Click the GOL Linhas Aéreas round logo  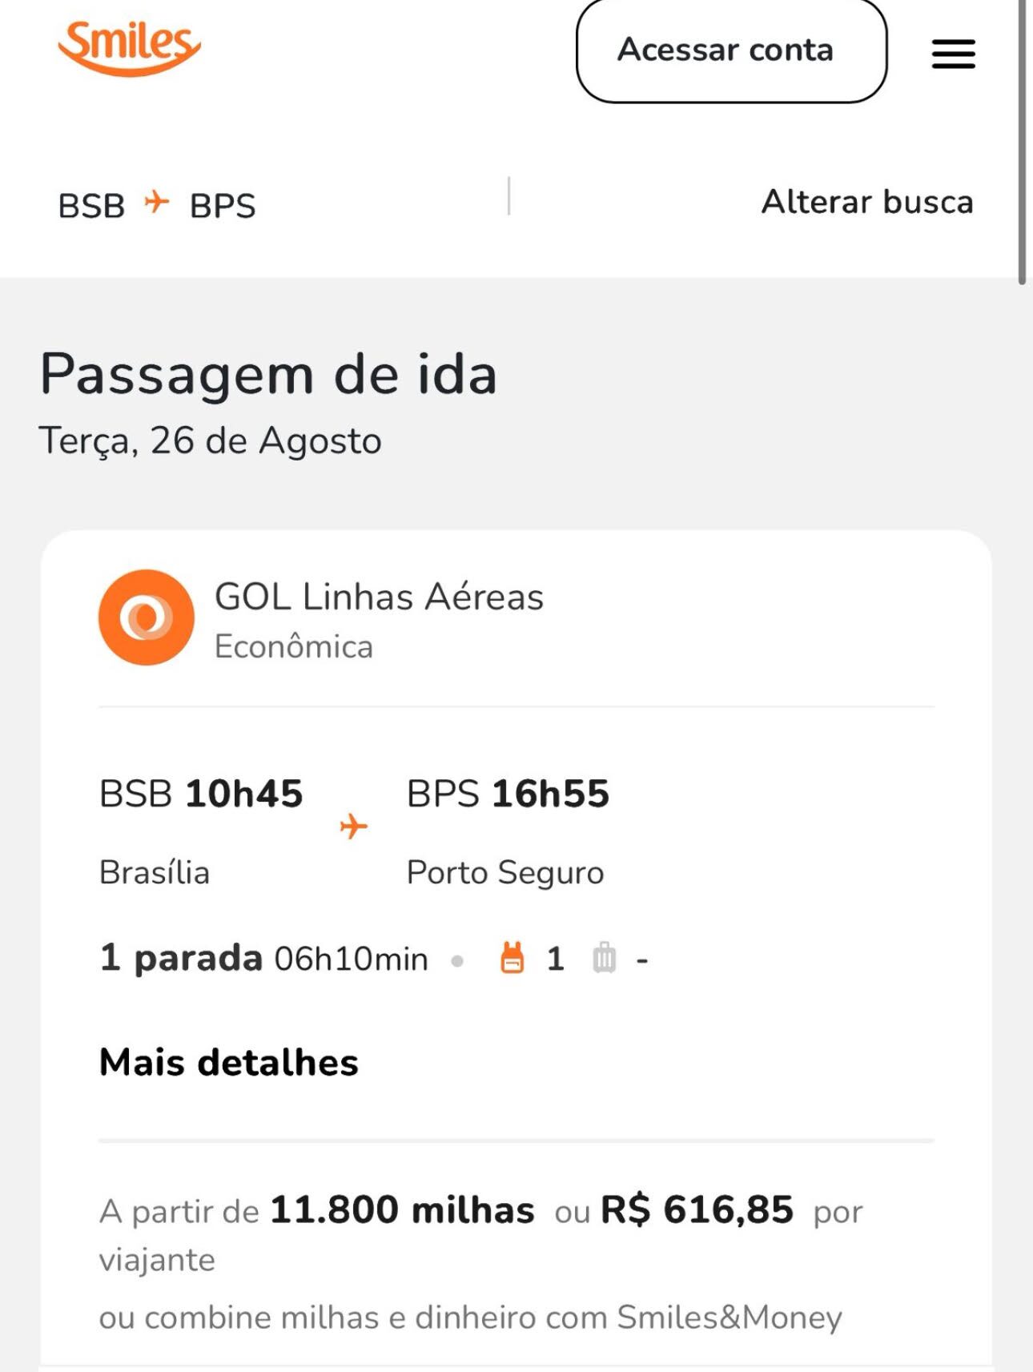[147, 617]
